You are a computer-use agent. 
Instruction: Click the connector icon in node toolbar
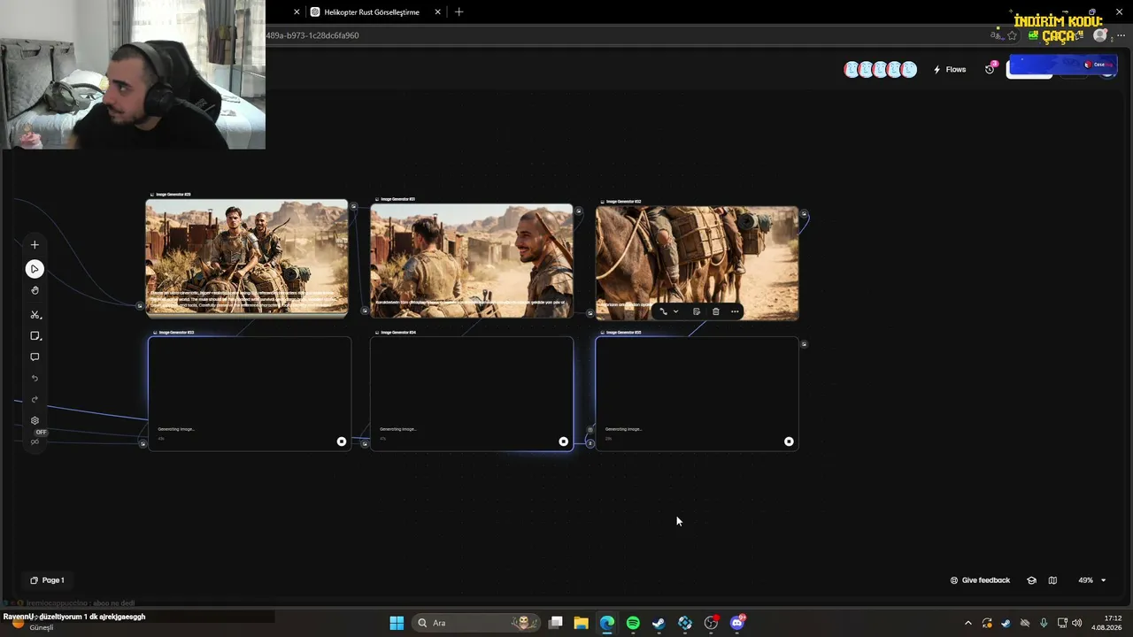[663, 311]
